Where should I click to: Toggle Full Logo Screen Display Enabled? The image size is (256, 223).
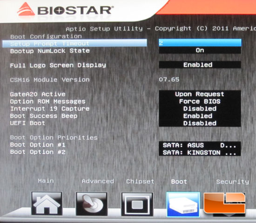(x=200, y=65)
